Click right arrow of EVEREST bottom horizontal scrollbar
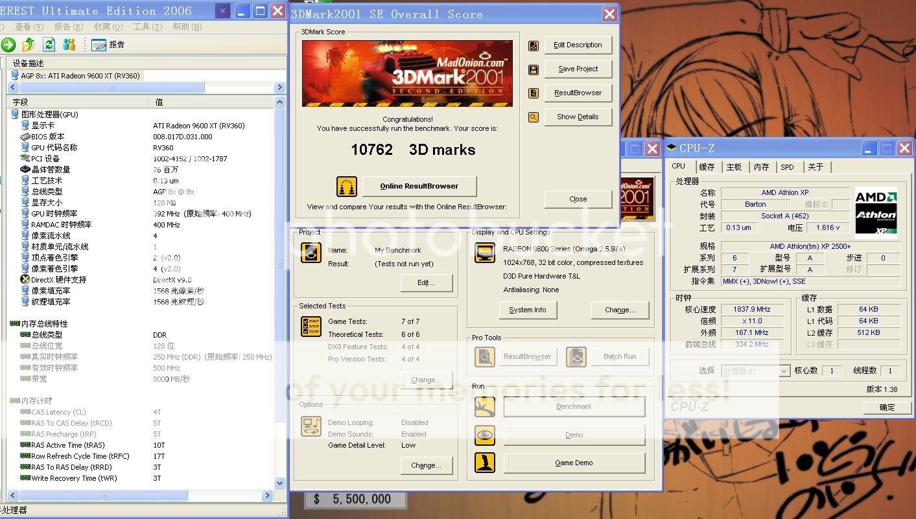Image resolution: width=916 pixels, height=519 pixels. click(267, 496)
